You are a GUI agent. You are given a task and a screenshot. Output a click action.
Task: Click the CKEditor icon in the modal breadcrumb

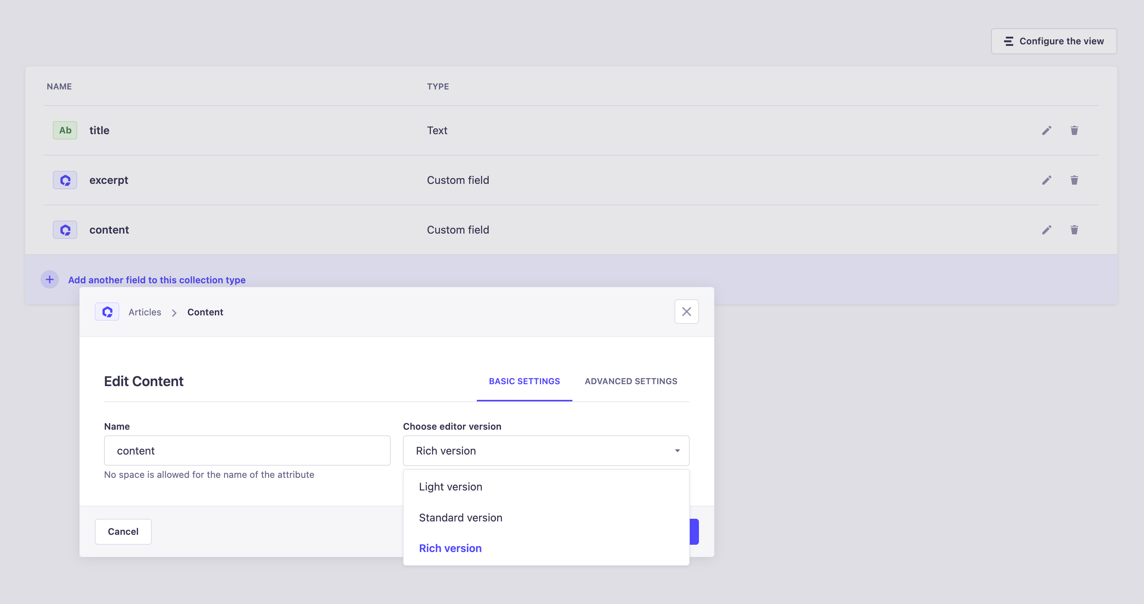click(107, 312)
